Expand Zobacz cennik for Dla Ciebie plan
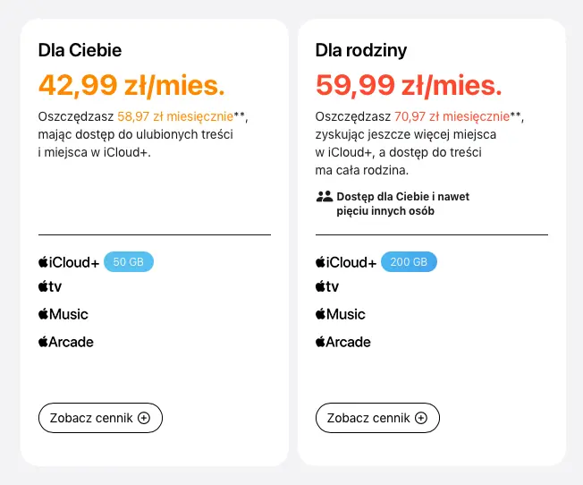 [x=100, y=418]
